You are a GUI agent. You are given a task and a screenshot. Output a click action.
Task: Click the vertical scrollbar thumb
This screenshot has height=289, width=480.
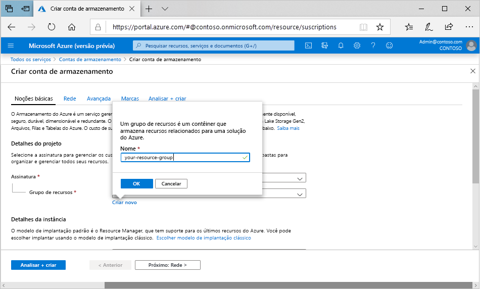(x=475, y=136)
